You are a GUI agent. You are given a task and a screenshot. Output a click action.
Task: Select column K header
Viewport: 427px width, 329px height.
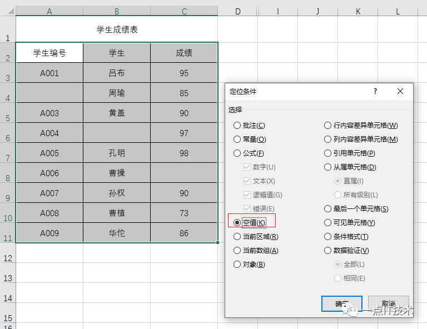[x=358, y=12]
